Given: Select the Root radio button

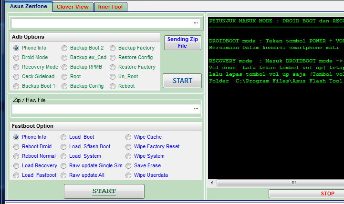Looking at the screenshot, I should coord(64,77).
